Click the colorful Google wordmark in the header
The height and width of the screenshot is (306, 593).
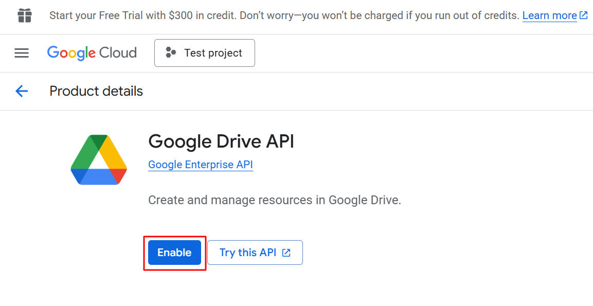pyautogui.click(x=71, y=53)
